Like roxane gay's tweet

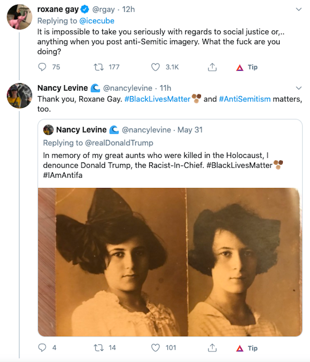click(155, 67)
